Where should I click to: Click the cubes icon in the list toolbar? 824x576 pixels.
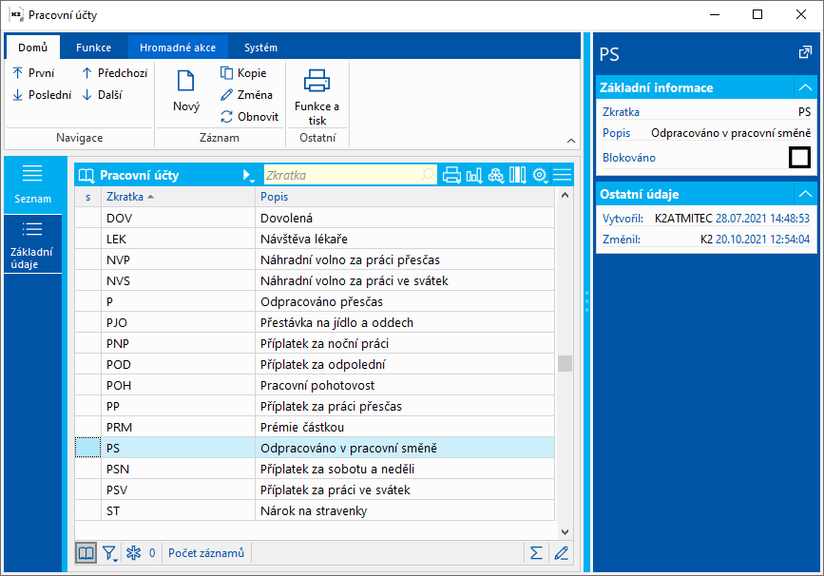click(x=495, y=175)
